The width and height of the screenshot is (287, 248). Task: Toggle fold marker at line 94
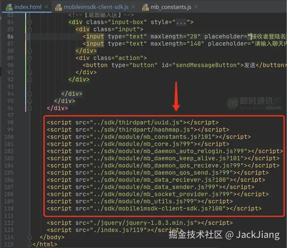pos(30,94)
